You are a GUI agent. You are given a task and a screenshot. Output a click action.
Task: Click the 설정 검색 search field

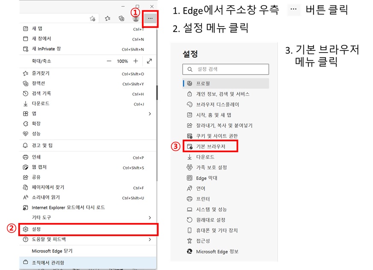tap(226, 69)
